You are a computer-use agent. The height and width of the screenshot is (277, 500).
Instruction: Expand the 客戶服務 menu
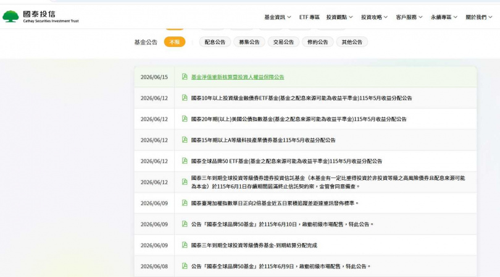pyautogui.click(x=409, y=17)
